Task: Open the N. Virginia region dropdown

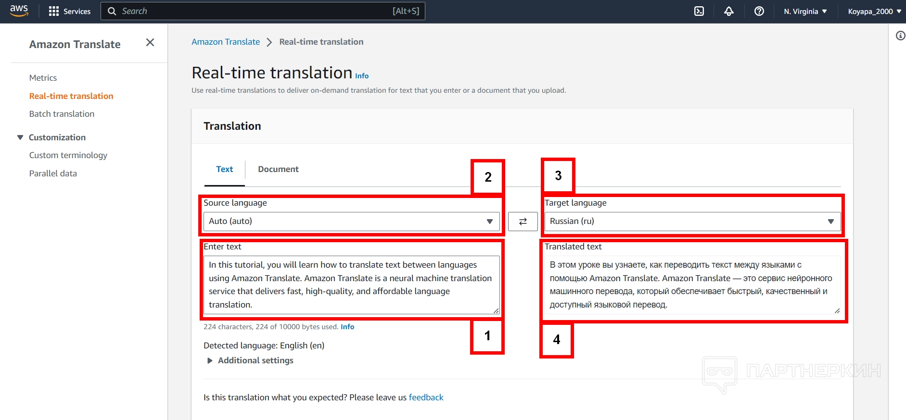Action: pos(805,11)
